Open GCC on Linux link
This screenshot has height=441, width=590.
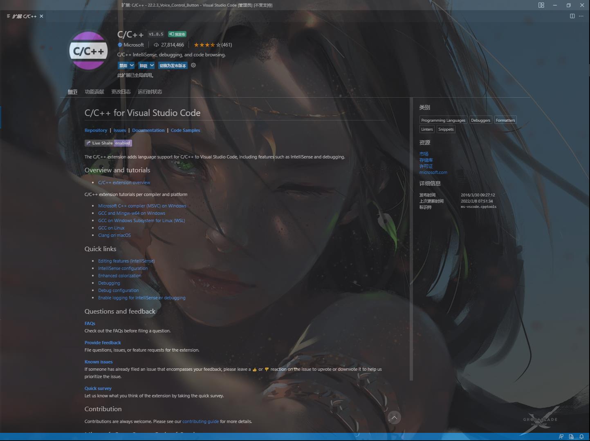(x=111, y=228)
